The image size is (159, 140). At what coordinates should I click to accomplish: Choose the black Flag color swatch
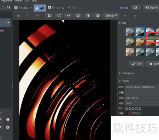click(126, 113)
